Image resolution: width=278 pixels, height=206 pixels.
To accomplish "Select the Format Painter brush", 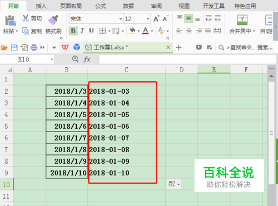I will pyautogui.click(x=53, y=20).
